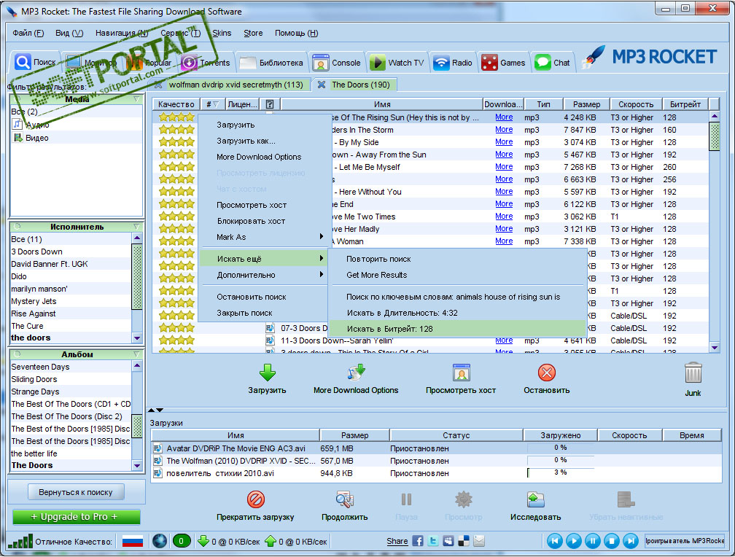Expand the Mark As submenu
This screenshot has width=735, height=557.
pos(264,237)
